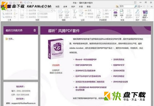Click Open (打开...) in recent files panel

click(10, 39)
